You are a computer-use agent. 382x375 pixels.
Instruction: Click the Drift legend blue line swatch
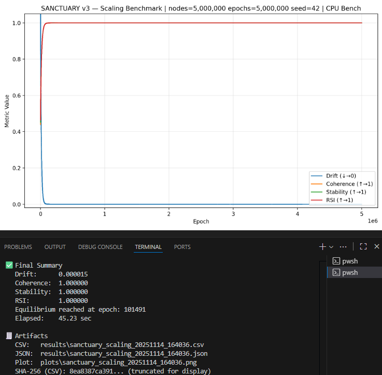click(x=317, y=176)
